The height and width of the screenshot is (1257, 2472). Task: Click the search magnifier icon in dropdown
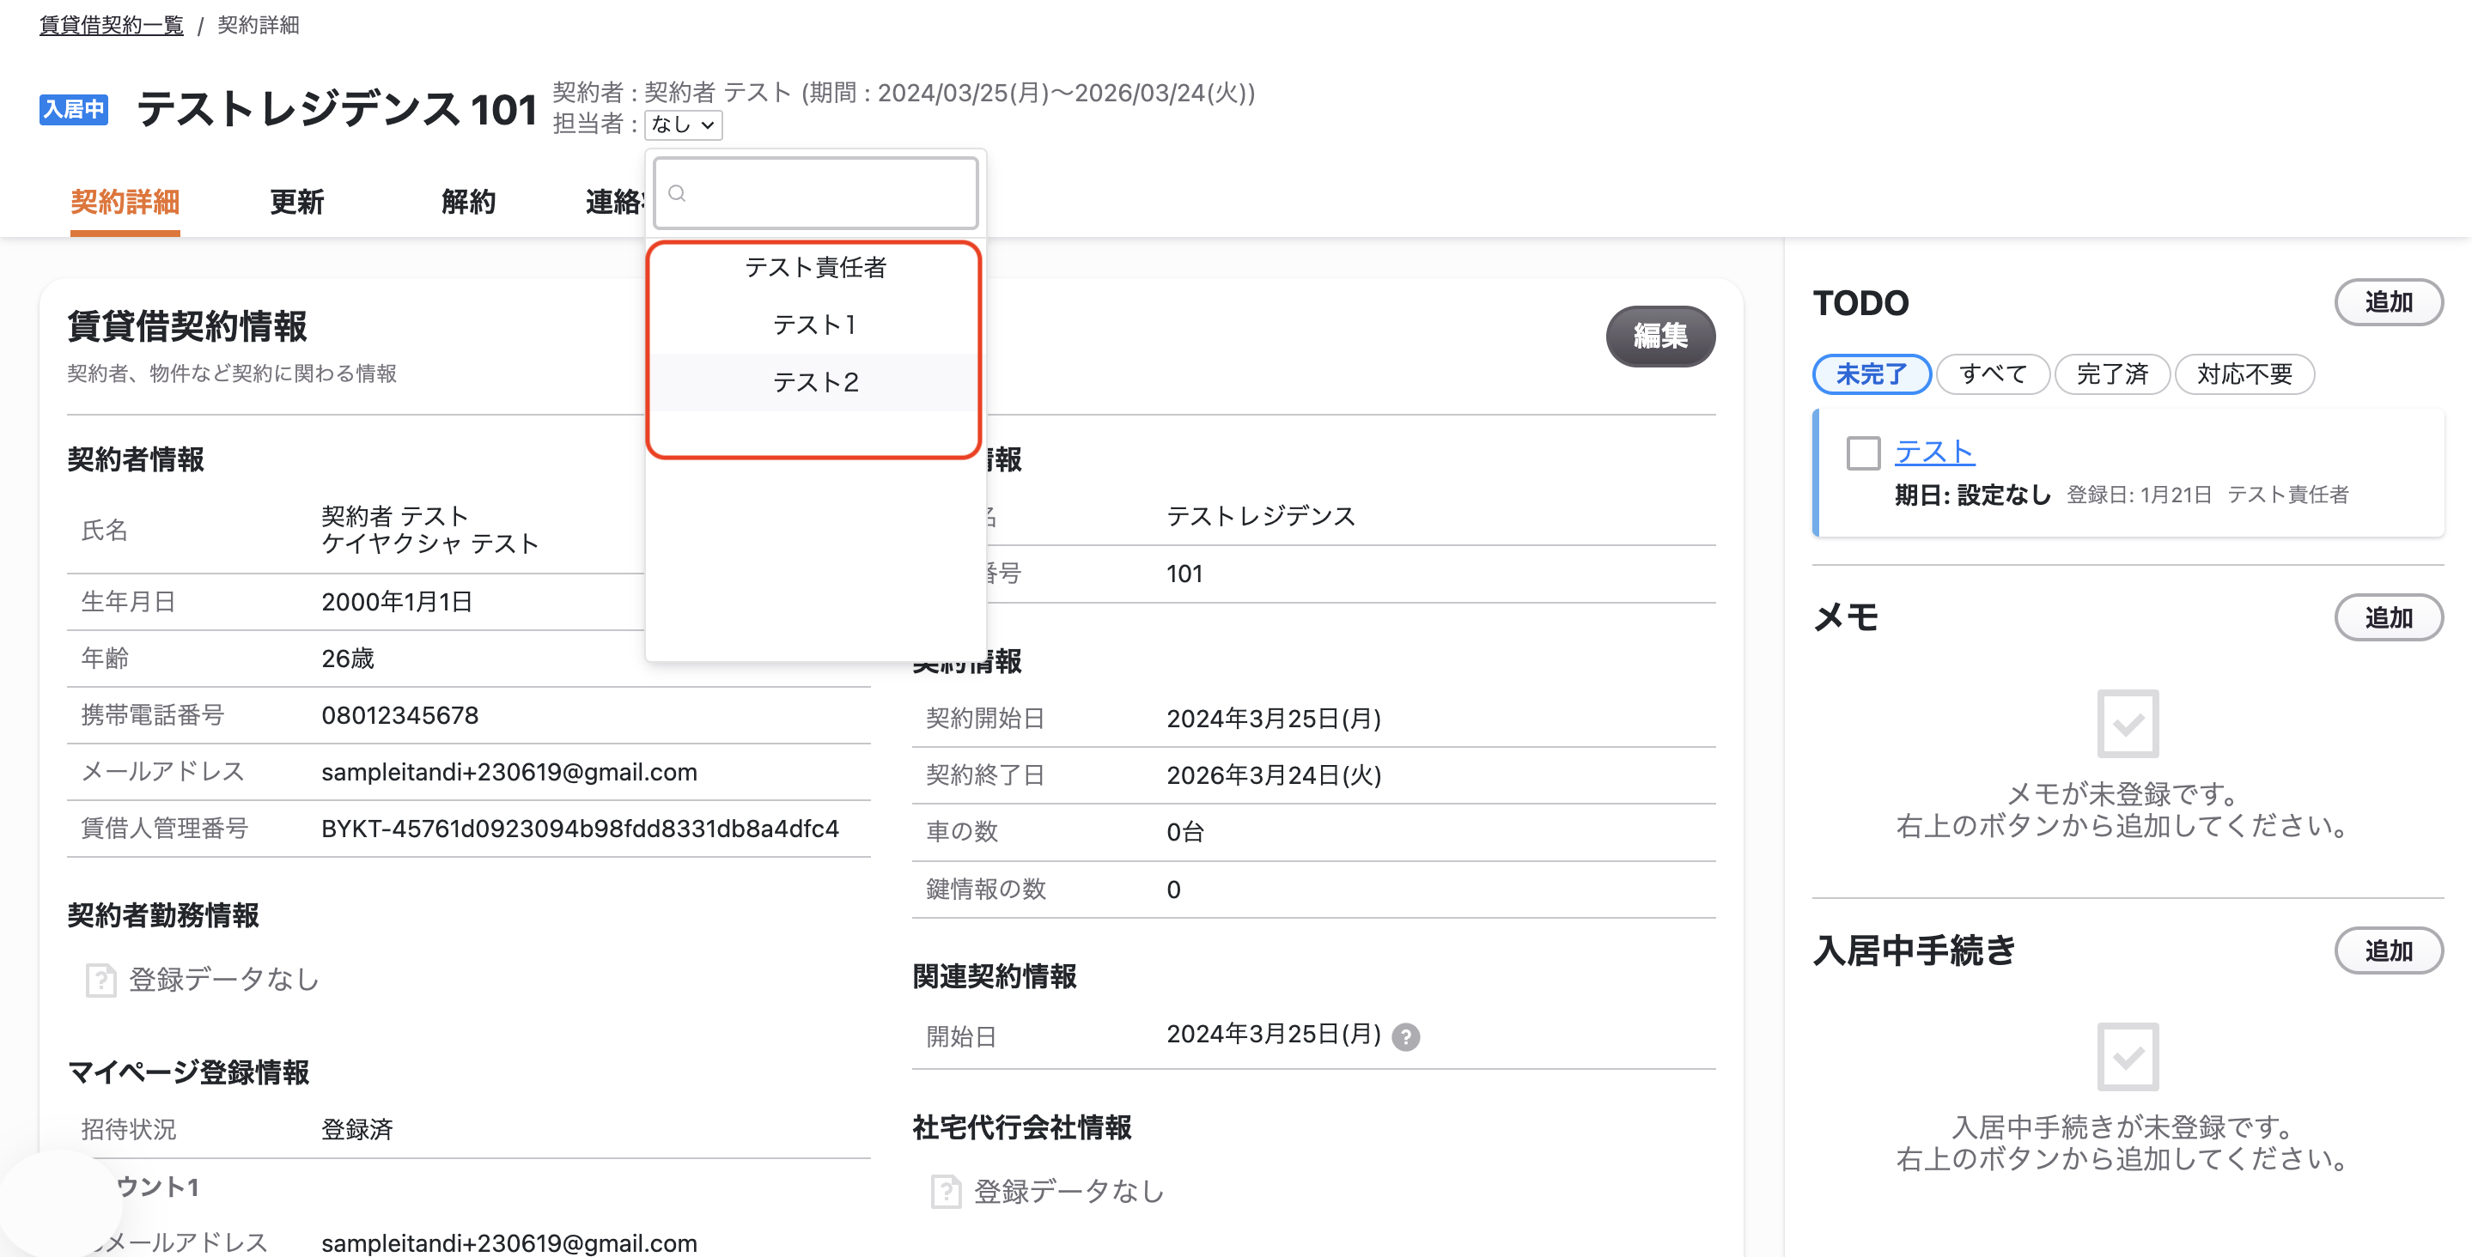(x=677, y=194)
